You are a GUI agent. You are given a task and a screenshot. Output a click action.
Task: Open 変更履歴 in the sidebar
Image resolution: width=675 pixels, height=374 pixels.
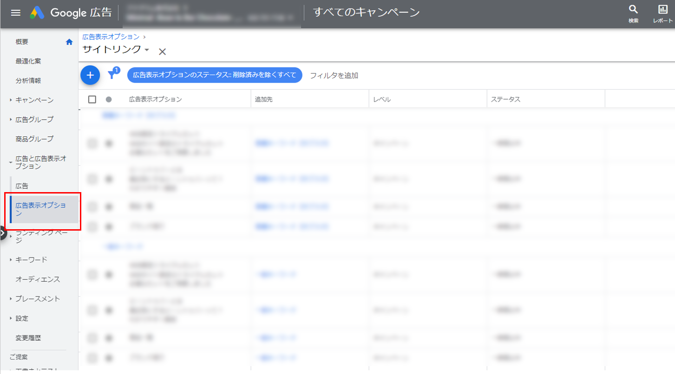click(28, 338)
